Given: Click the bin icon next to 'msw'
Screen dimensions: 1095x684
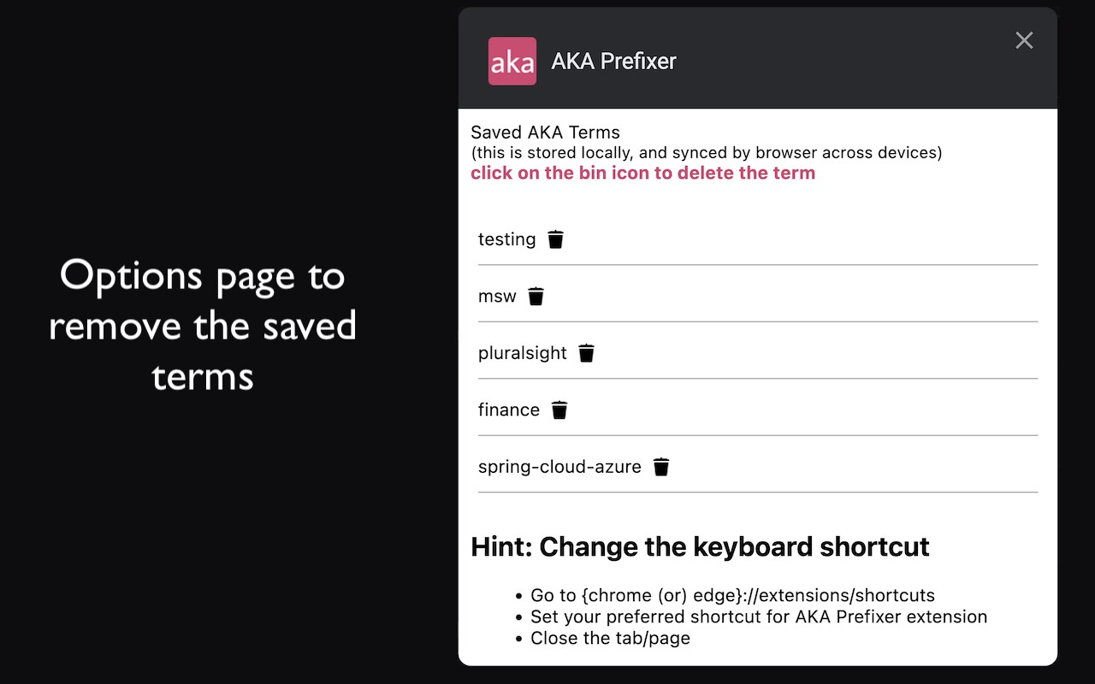Looking at the screenshot, I should click(x=536, y=297).
